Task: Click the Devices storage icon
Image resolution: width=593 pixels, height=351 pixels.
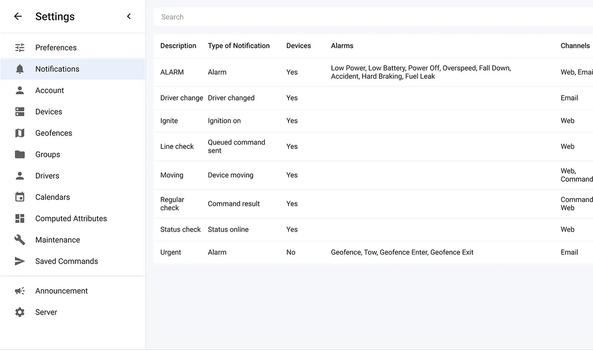Action: pos(20,111)
